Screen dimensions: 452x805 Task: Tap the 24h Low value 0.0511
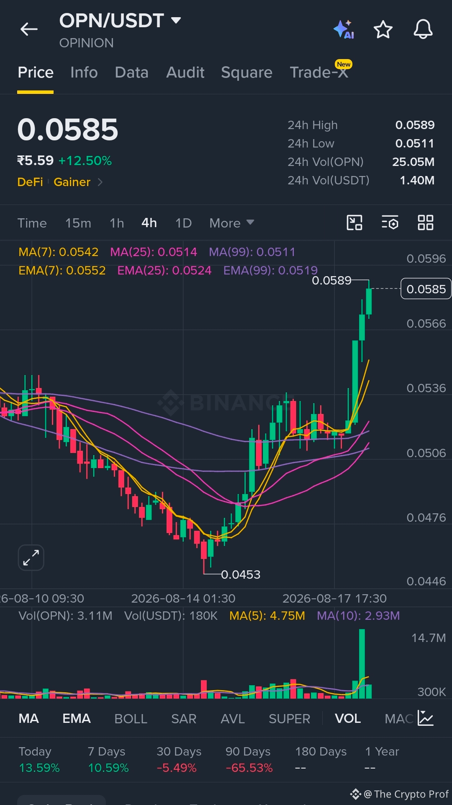415,143
